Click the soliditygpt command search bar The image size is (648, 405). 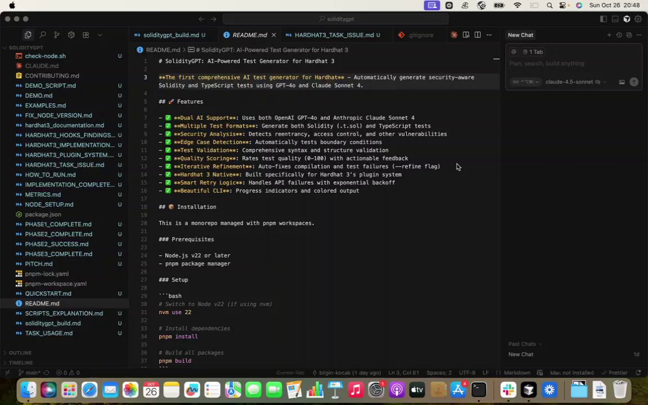click(336, 19)
